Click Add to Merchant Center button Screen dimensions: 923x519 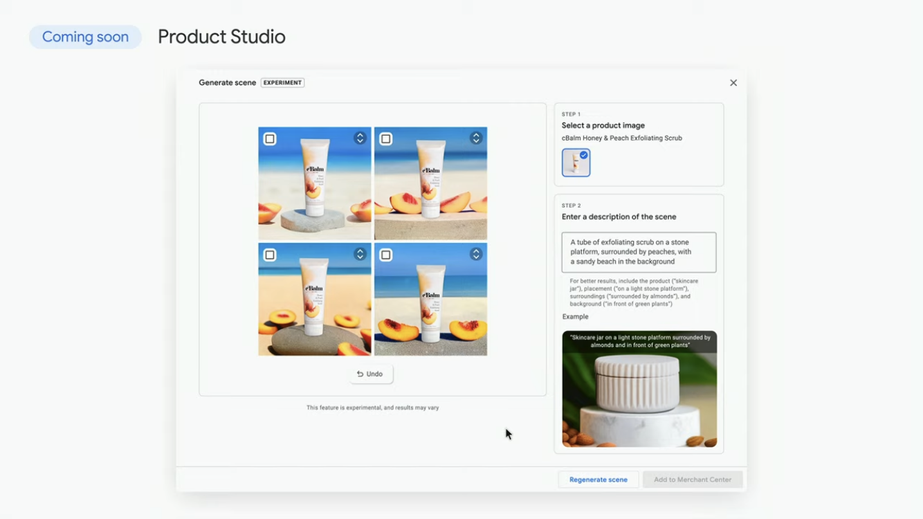tap(693, 480)
